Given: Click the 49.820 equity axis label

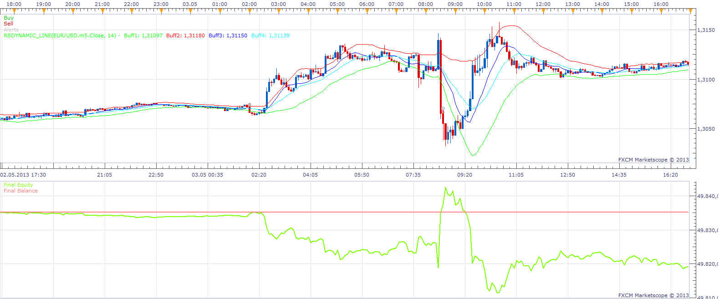Looking at the screenshot, I should [x=708, y=264].
